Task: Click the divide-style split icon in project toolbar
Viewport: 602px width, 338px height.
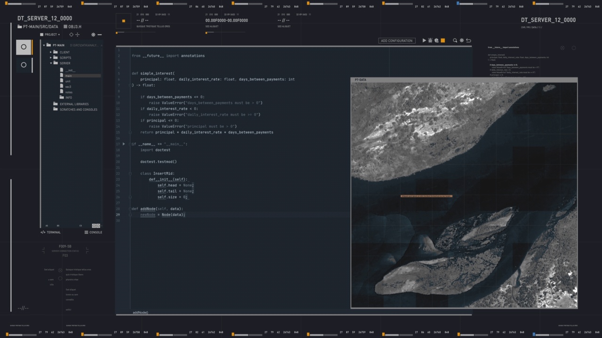Action: [x=78, y=35]
